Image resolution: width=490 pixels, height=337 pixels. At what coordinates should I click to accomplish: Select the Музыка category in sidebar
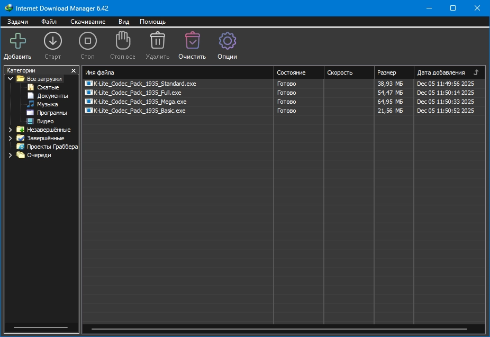pos(47,104)
